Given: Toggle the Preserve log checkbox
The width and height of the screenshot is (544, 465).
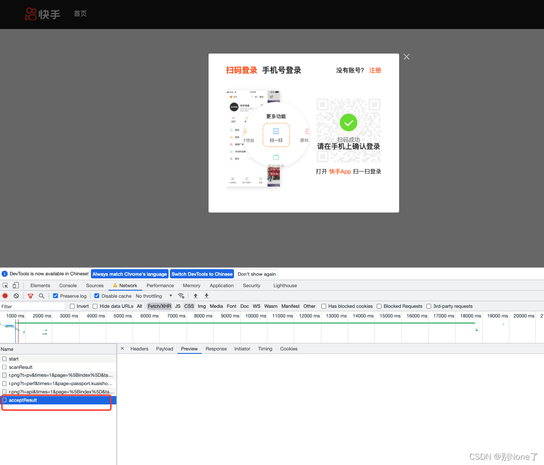Looking at the screenshot, I should tap(56, 296).
